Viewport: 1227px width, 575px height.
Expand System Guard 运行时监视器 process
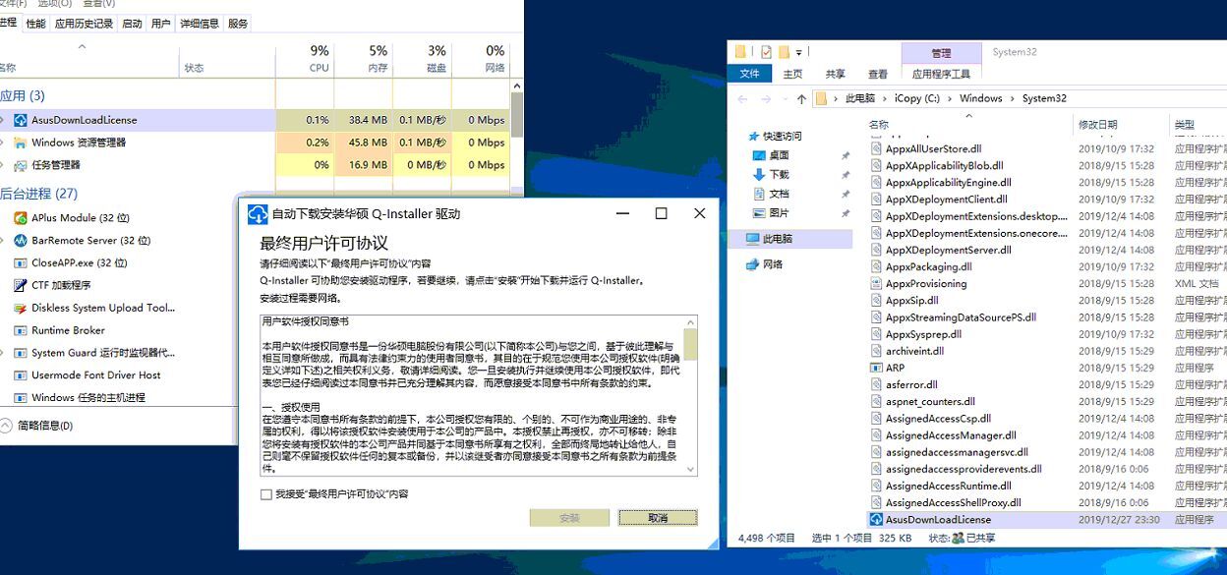[3, 353]
